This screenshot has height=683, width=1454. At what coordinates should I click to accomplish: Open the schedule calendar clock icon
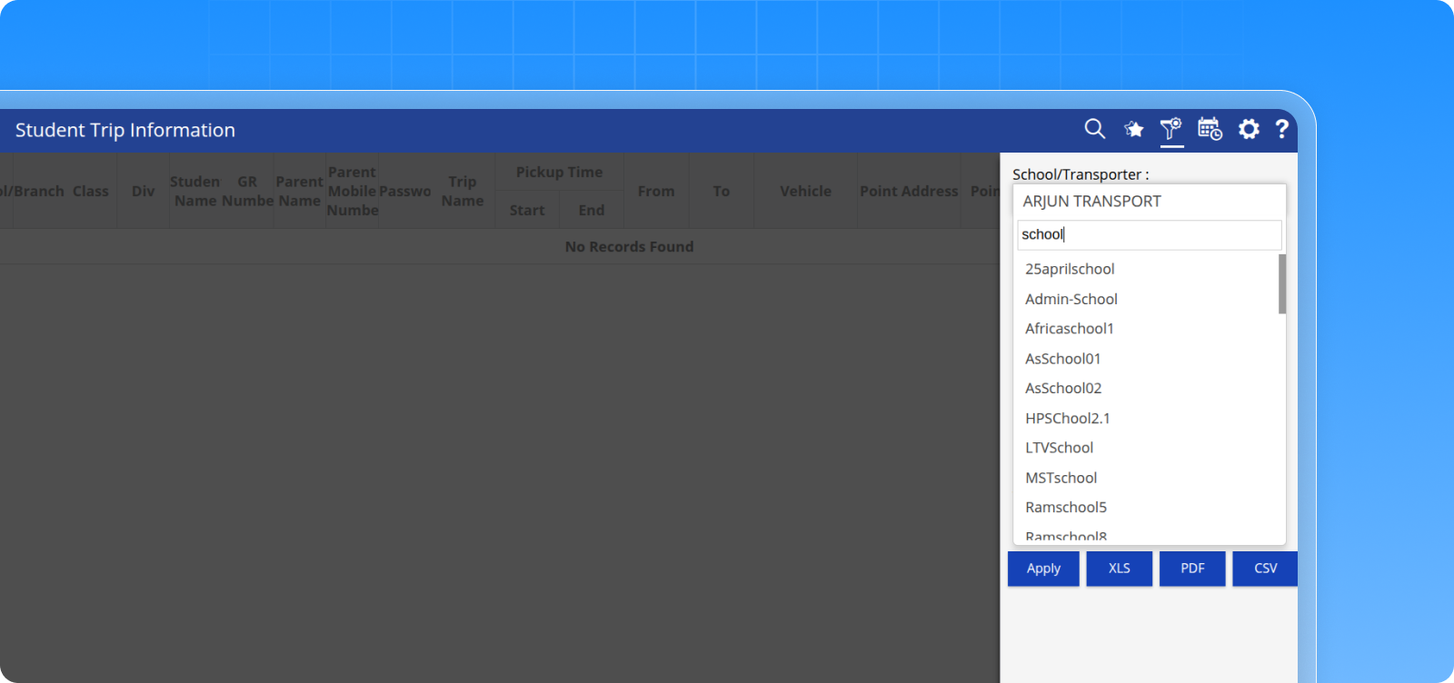tap(1210, 129)
